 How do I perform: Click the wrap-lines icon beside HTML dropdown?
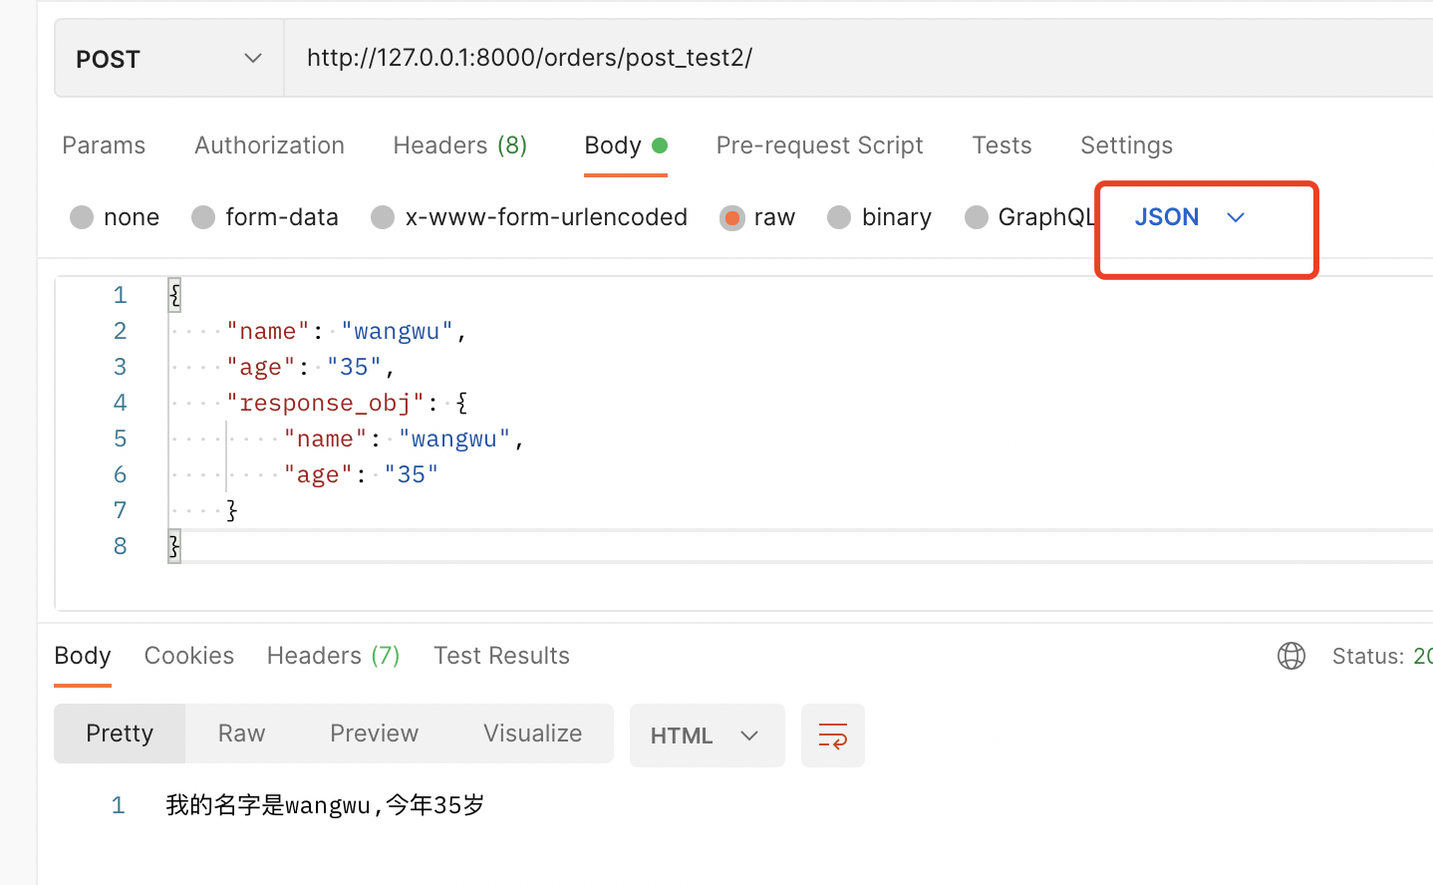[833, 735]
